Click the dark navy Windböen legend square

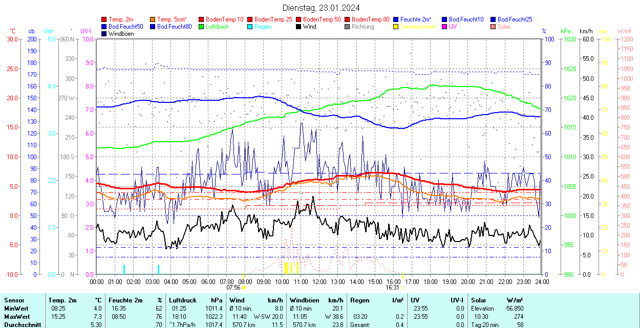point(104,34)
